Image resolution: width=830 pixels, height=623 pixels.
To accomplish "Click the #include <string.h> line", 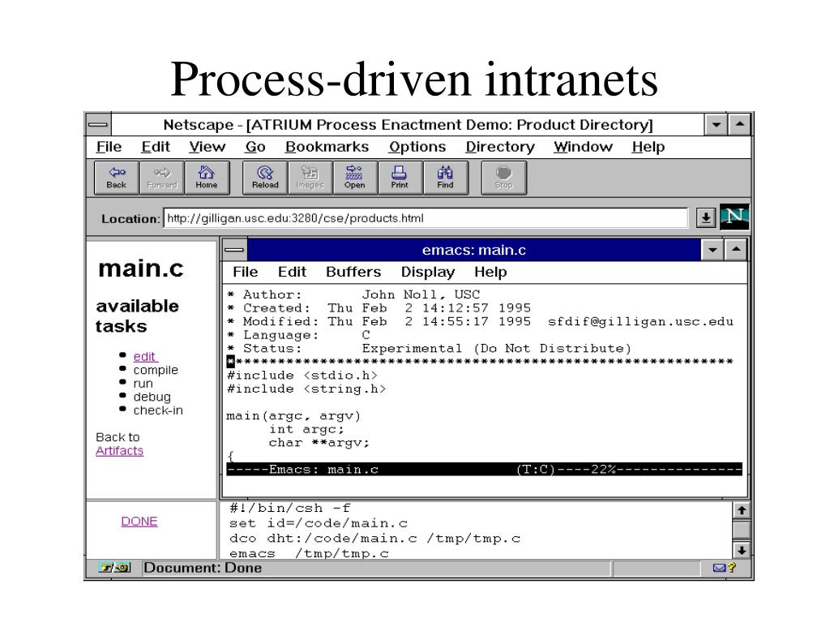I will [306, 389].
